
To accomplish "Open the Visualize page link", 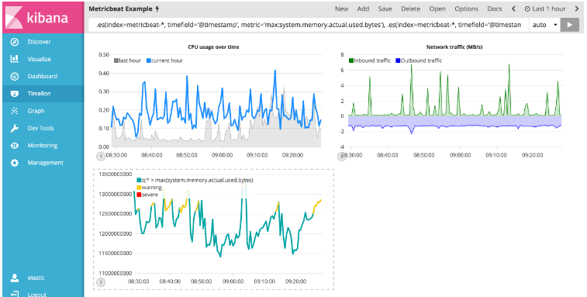I will pos(39,59).
